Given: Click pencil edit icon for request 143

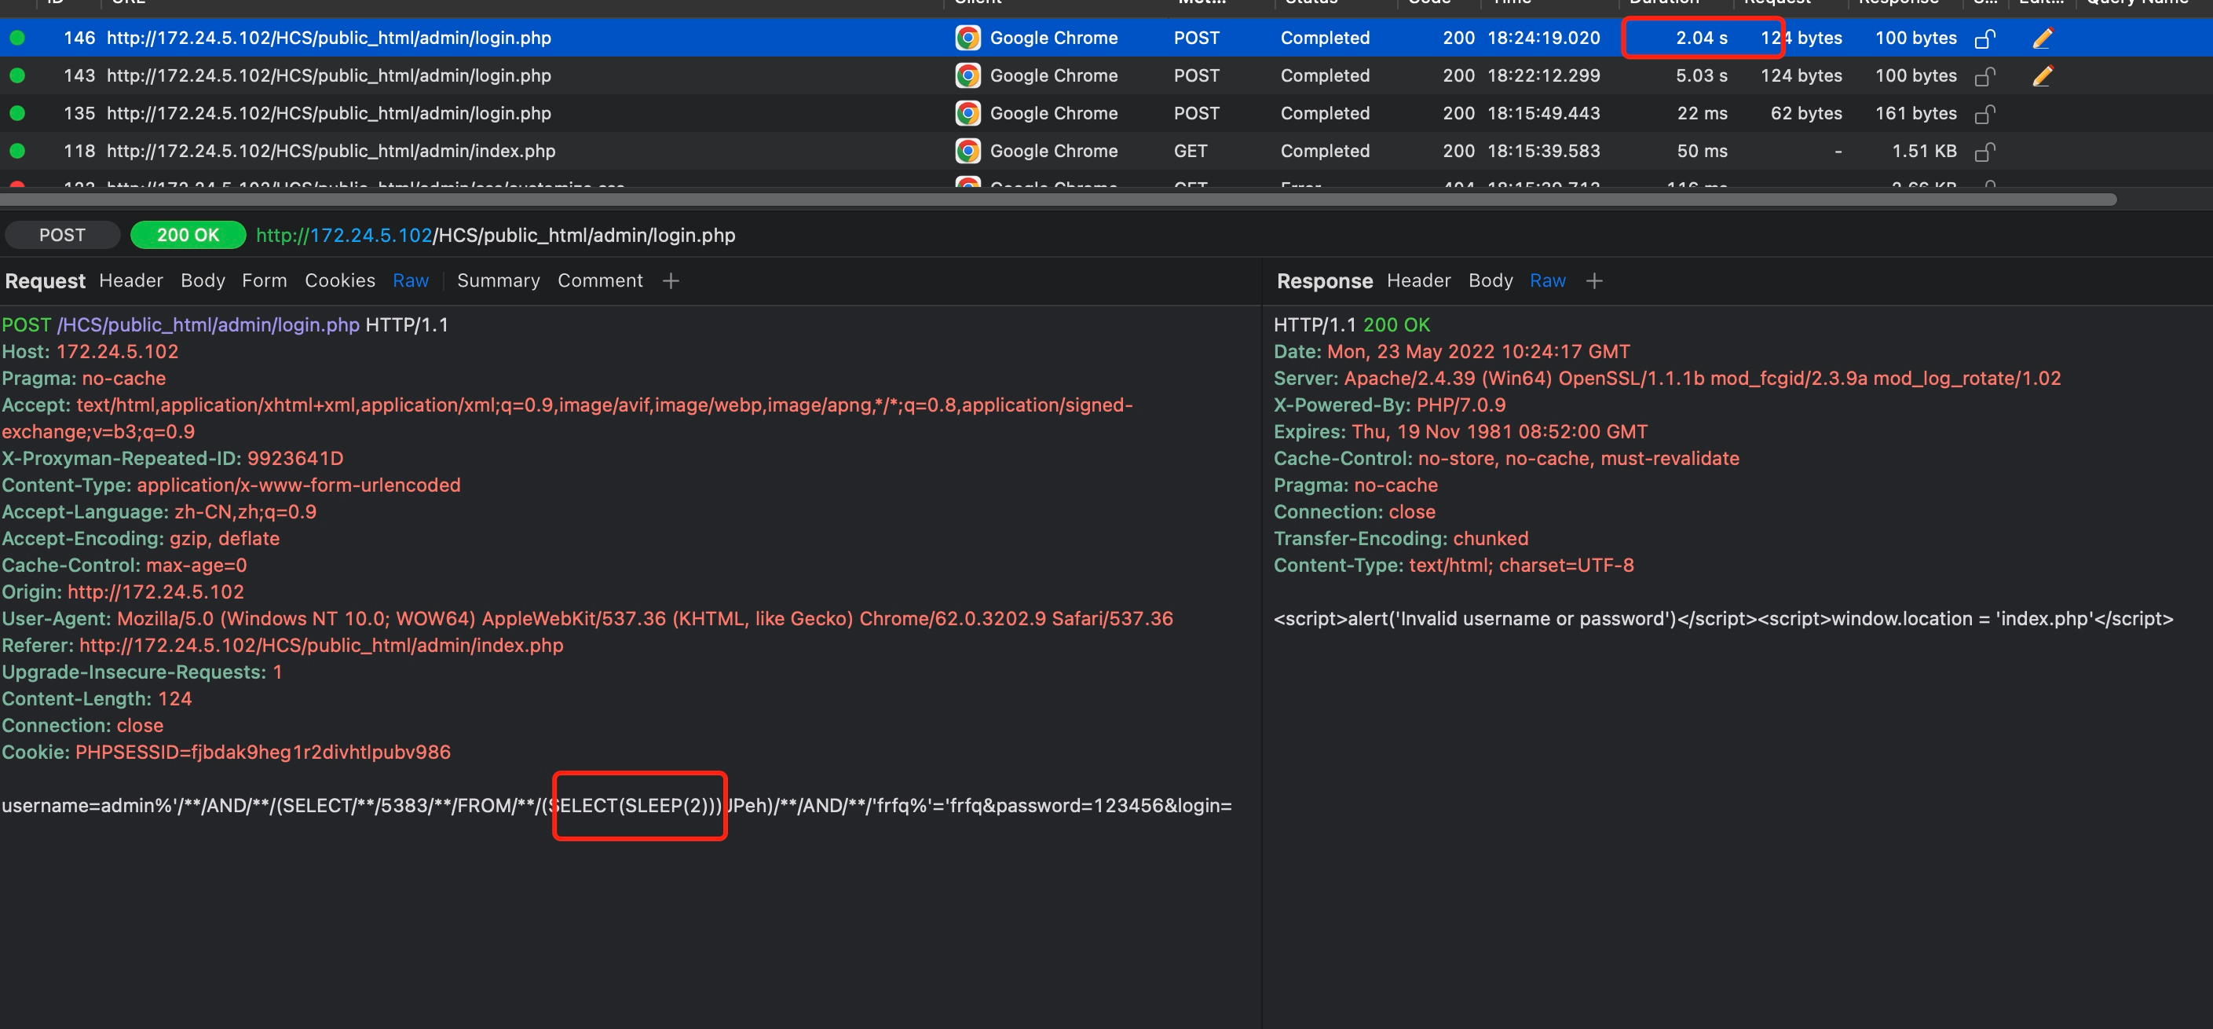Looking at the screenshot, I should point(2042,75).
